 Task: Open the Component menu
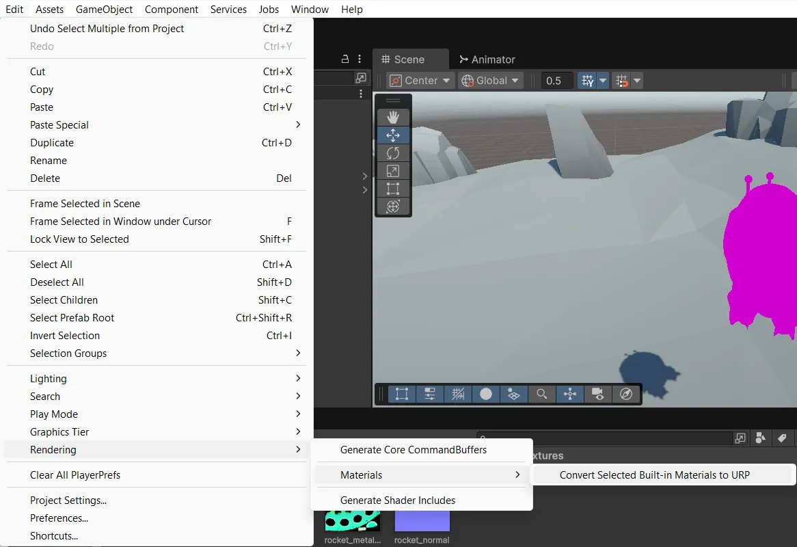point(172,9)
